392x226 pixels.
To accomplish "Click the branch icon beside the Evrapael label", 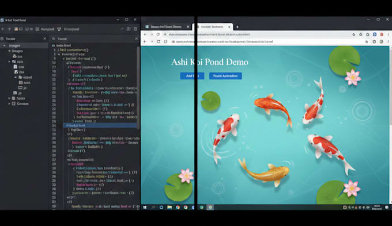I will (59, 29).
